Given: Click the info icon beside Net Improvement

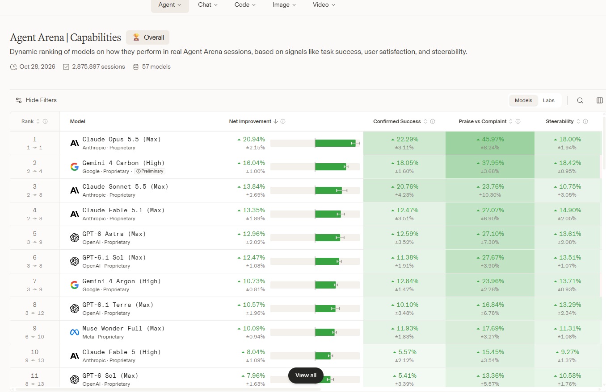Looking at the screenshot, I should 283,121.
